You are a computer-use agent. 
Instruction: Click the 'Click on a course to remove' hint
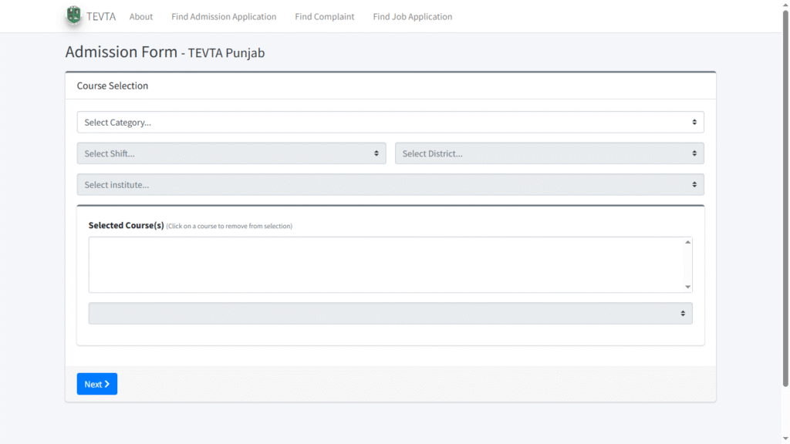(229, 226)
